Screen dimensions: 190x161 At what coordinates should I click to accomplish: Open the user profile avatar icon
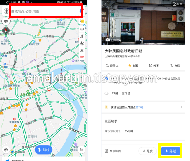(x=6, y=11)
